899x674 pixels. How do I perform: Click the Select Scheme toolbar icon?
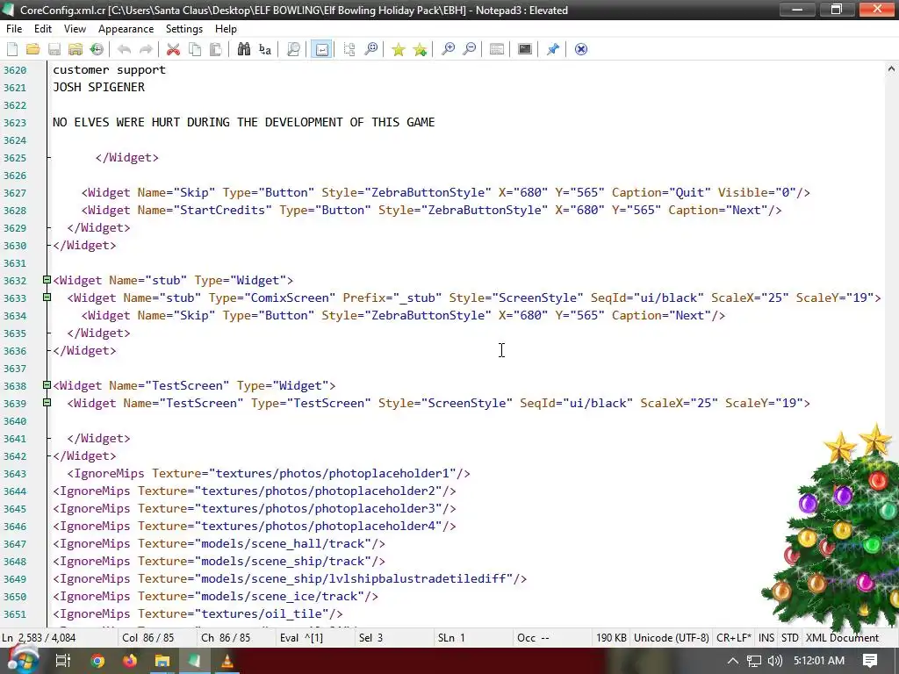pyautogui.click(x=497, y=49)
